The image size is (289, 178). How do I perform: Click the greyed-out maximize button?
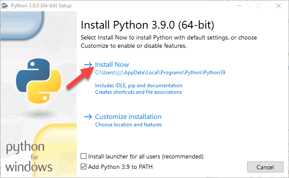tap(259, 6)
